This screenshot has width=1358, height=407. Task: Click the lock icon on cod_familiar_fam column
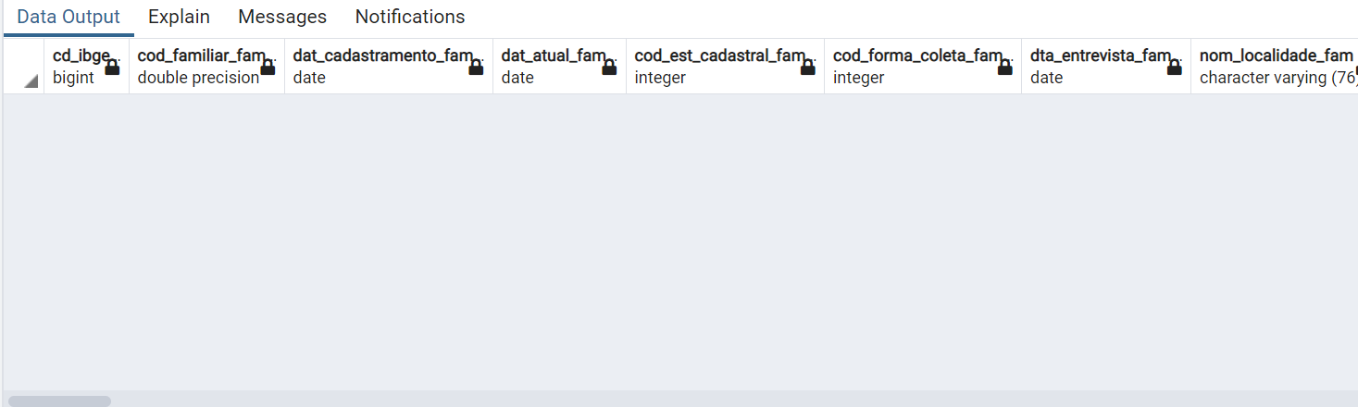268,67
